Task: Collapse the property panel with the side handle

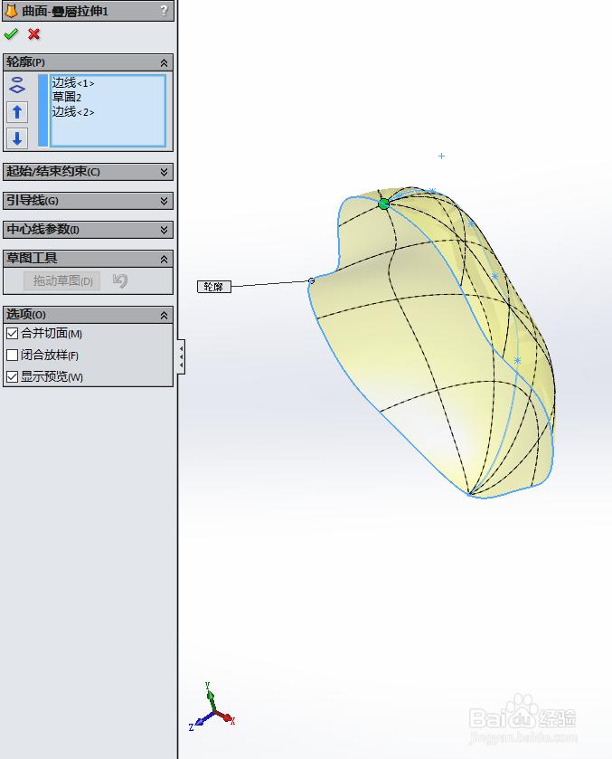Action: pos(181,356)
